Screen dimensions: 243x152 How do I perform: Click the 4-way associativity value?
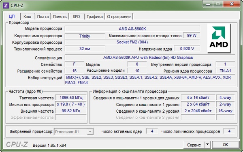(x=225, y=98)
